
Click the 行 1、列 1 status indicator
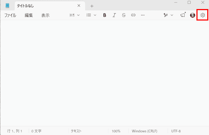[15, 131]
